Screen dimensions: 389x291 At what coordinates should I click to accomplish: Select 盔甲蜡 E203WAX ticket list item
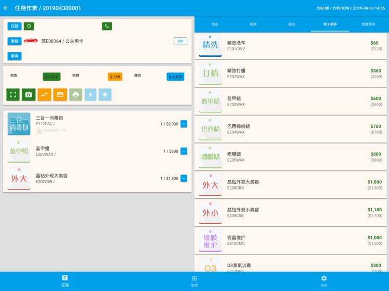click(x=291, y=101)
